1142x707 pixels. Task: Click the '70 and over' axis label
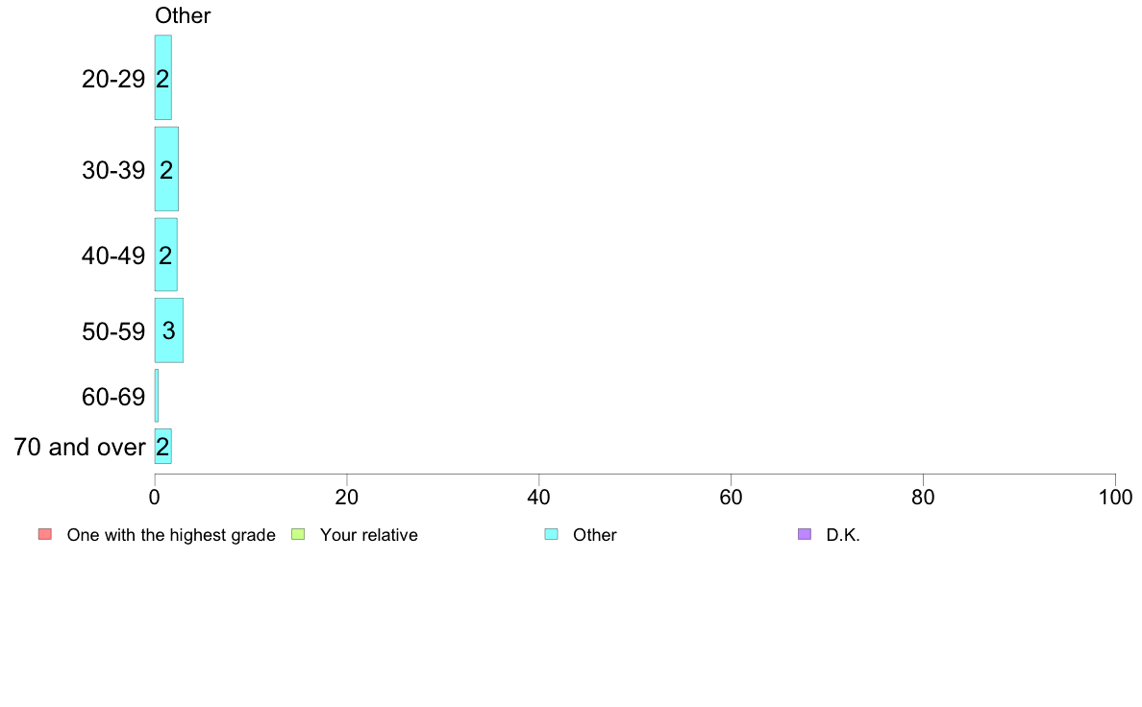80,447
